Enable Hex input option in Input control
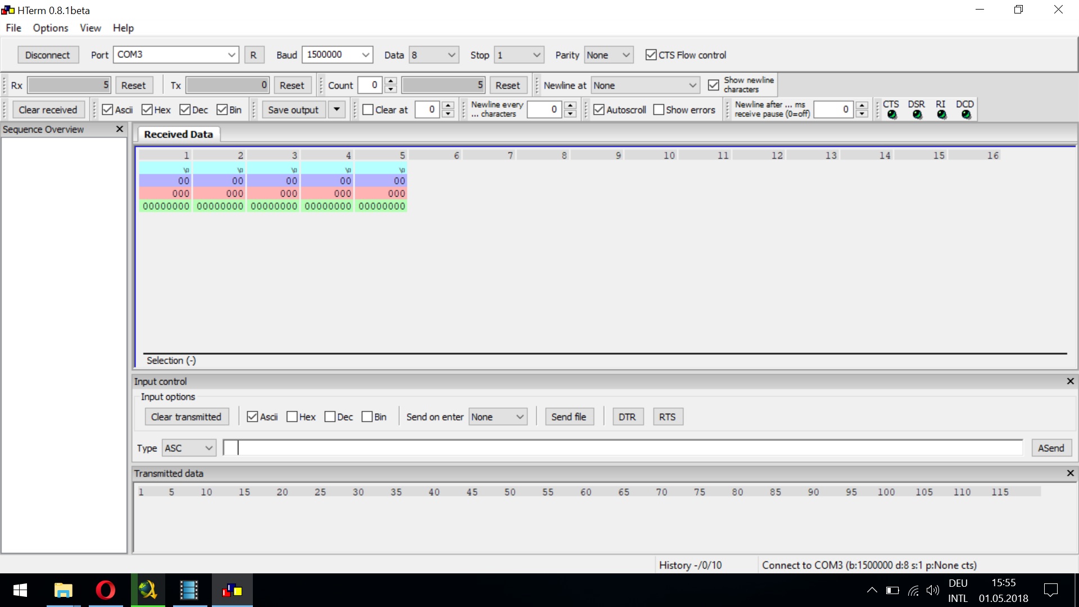 [x=292, y=417]
